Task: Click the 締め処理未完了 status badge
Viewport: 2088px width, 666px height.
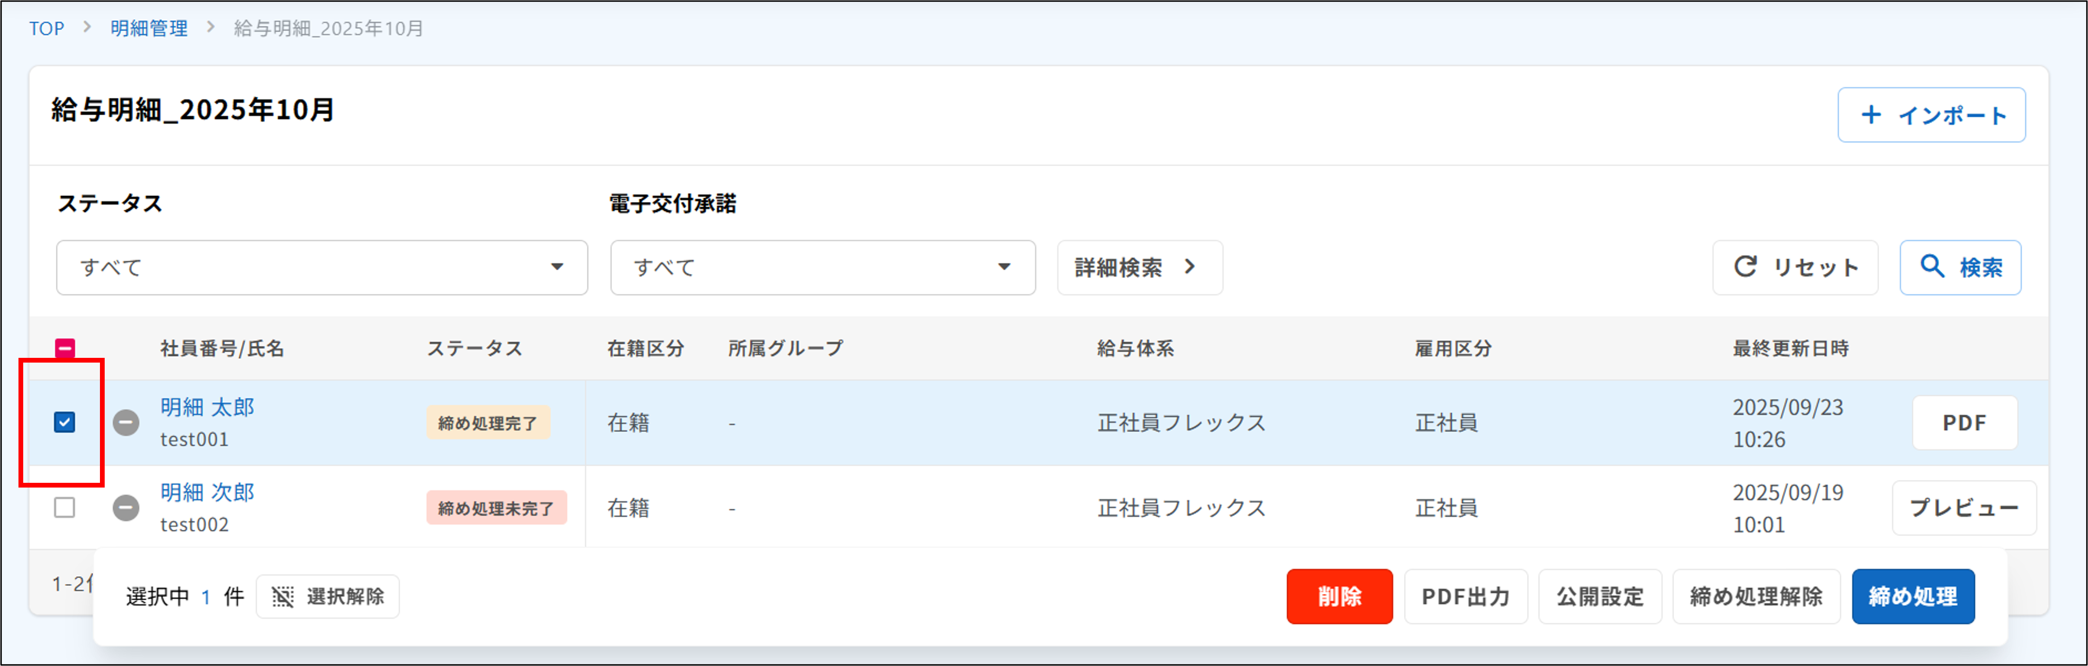Action: [x=497, y=508]
